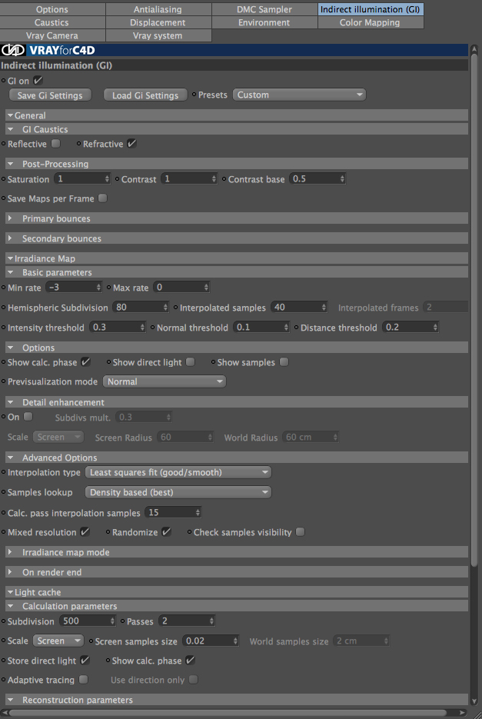Click the Max rate stepper arrows
This screenshot has width=482, height=719.
pos(206,288)
